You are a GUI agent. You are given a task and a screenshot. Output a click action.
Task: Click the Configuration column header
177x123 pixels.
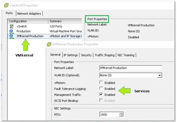tap(28, 21)
